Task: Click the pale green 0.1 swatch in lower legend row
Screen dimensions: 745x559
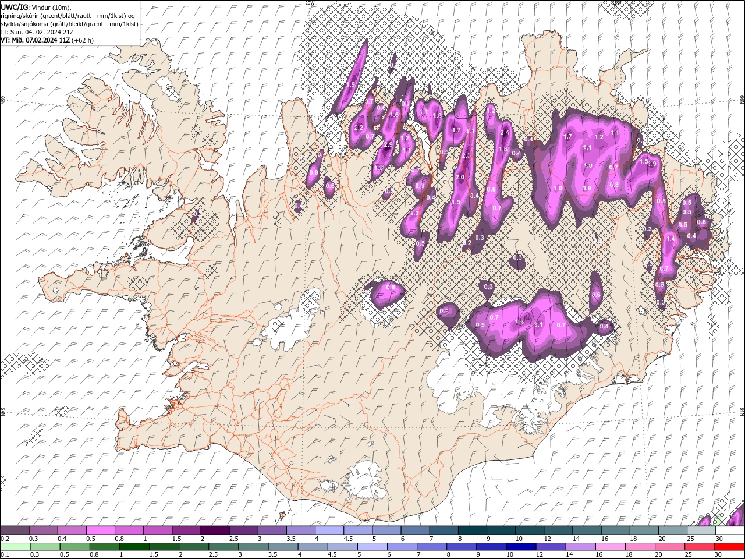Action: (15, 547)
